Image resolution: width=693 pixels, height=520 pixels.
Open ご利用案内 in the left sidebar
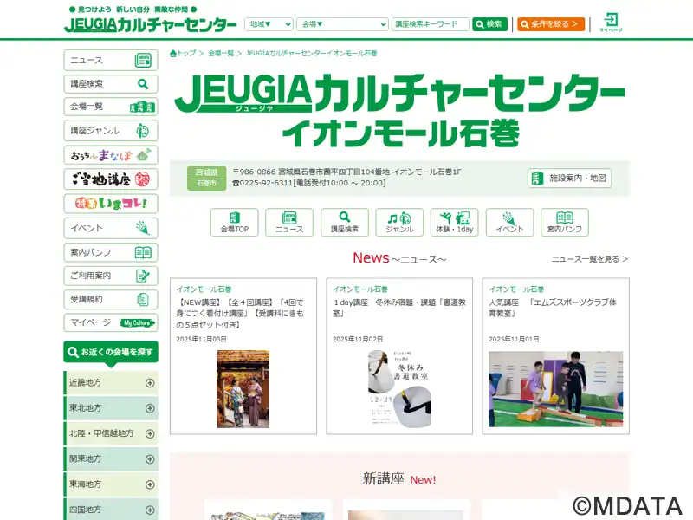111,276
